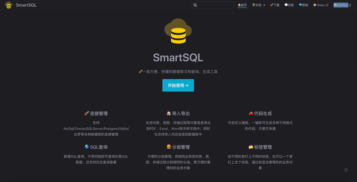
Task: Open the 赞助 sponsor page
Action: 303,5
